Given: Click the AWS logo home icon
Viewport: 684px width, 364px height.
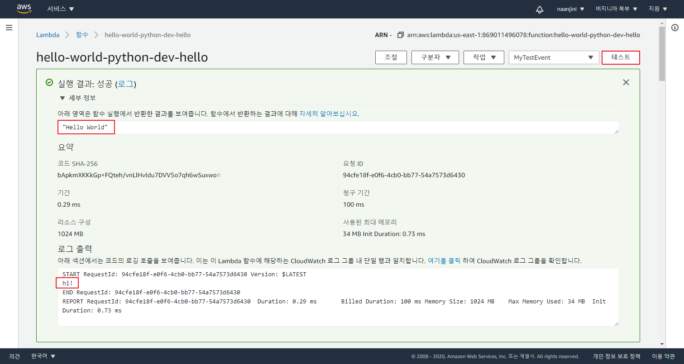Looking at the screenshot, I should 24,9.
